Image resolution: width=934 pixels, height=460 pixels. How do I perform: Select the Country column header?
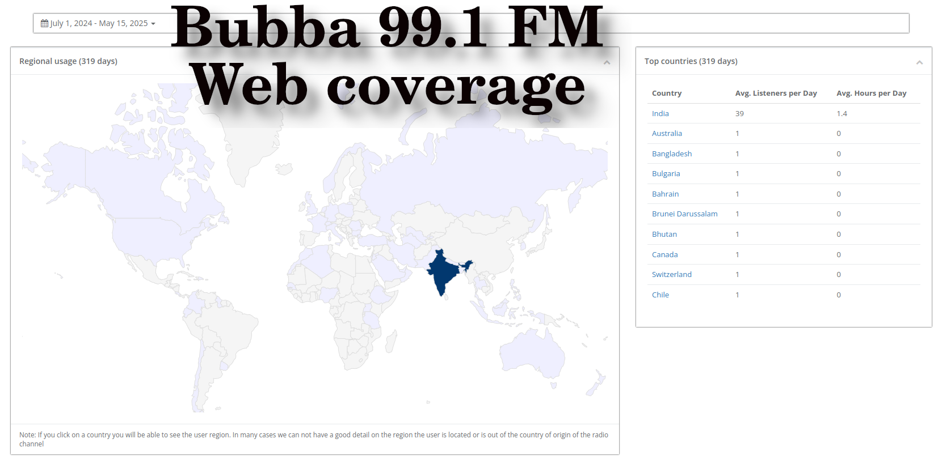coord(667,93)
